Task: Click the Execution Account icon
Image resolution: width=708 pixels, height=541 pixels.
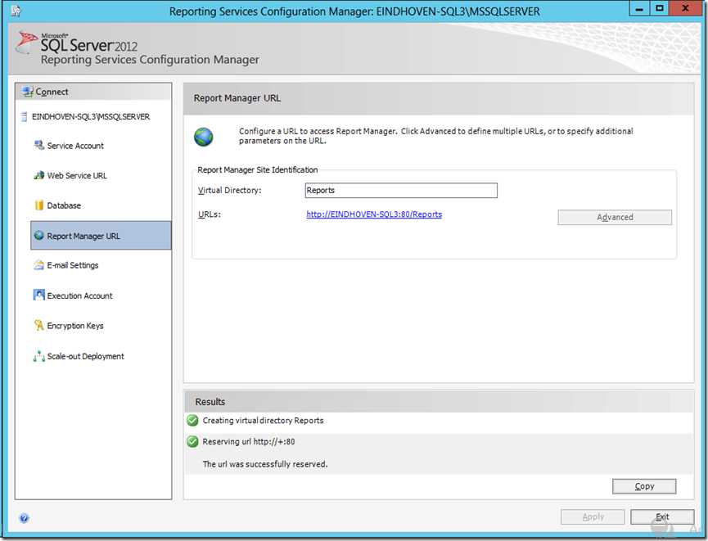Action: [38, 295]
